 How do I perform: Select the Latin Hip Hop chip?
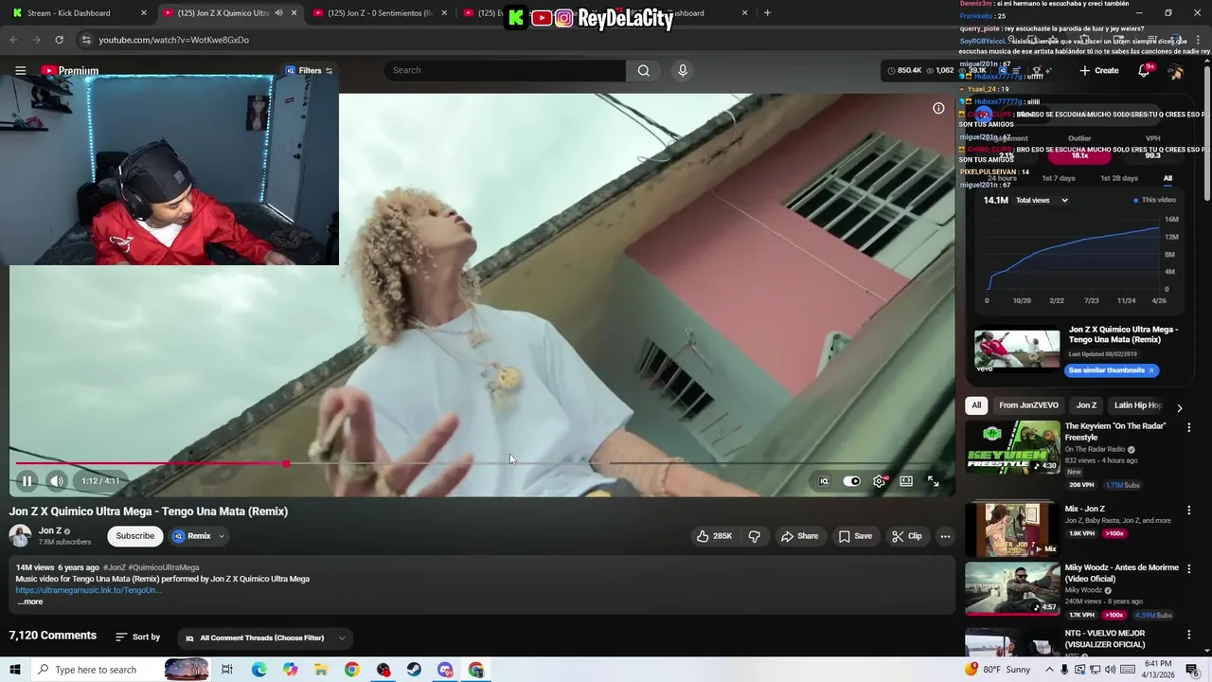(x=1137, y=405)
